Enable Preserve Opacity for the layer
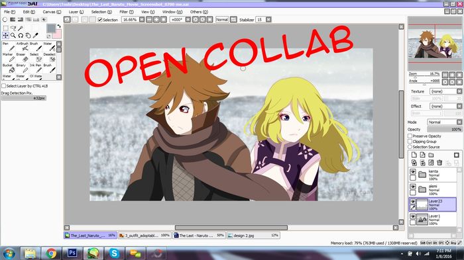The width and height of the screenshot is (464, 260). pyautogui.click(x=410, y=136)
